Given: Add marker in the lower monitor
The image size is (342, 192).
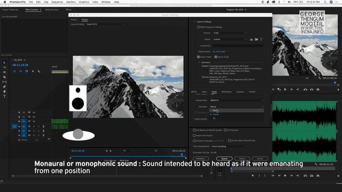Looking at the screenshot, I should (253, 175).
